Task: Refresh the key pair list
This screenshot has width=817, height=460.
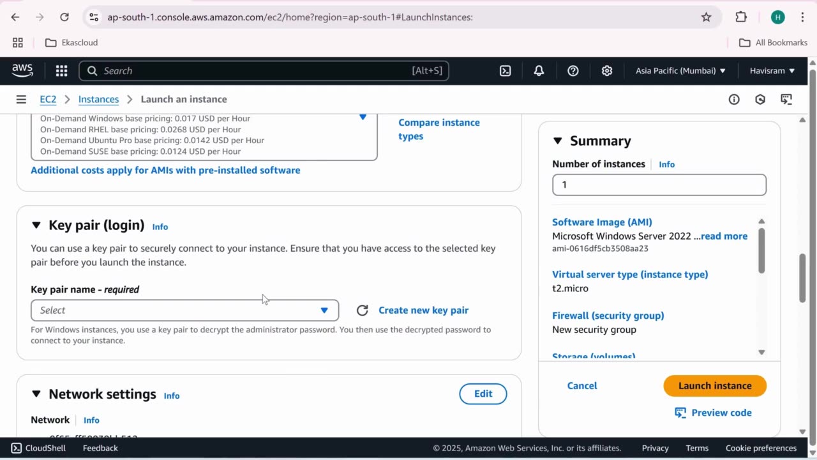Action: (362, 310)
